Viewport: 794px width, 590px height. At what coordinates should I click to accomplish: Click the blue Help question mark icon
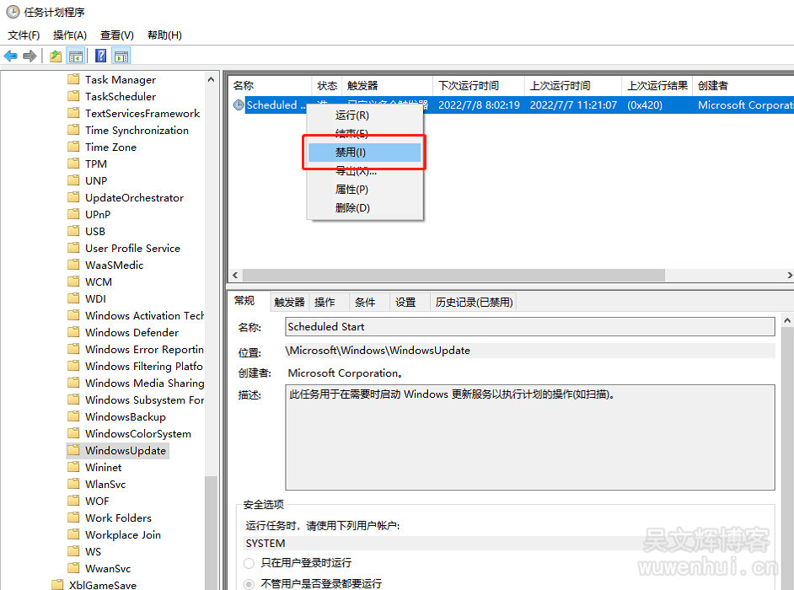tap(101, 56)
